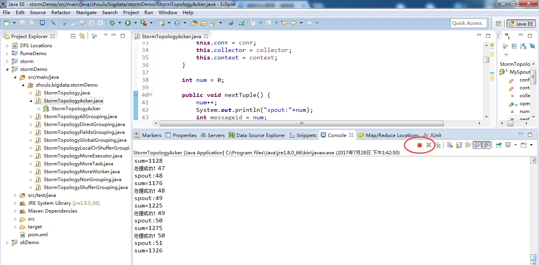The height and width of the screenshot is (265, 539).
Task: Open the Run button dropdown arrow
Action: 135,23
